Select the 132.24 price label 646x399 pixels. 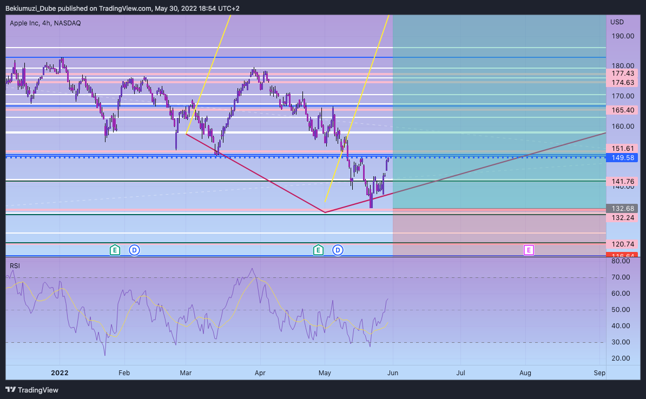tap(622, 217)
